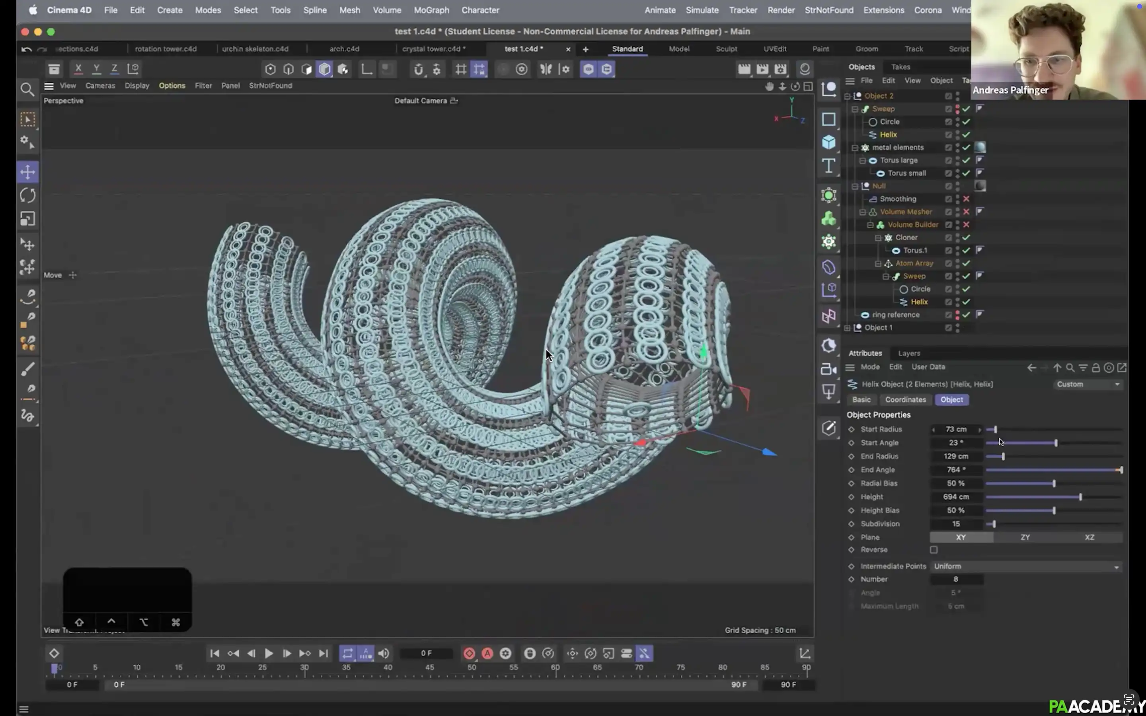Click the brush paint tool icon
1146x716 pixels.
tap(27, 368)
